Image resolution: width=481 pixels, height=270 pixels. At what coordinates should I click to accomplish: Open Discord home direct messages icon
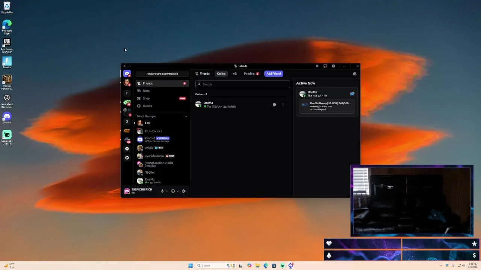tap(127, 74)
